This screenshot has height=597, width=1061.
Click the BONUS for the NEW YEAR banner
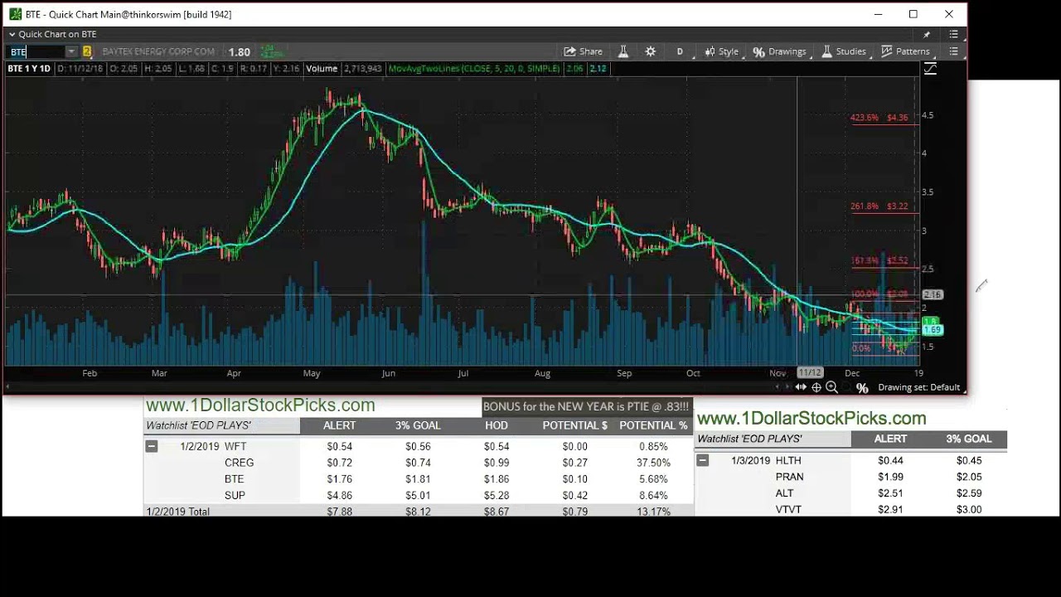pos(586,406)
